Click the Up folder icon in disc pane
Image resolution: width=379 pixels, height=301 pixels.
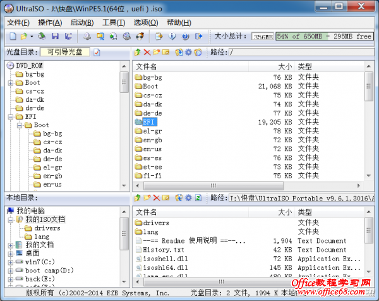pos(138,52)
